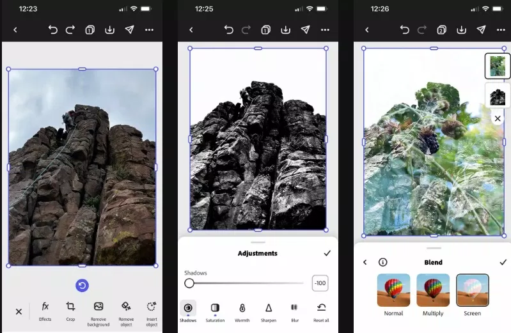This screenshot has height=333, width=511.
Task: Tap the share icon in the 12:26 screen
Action: tap(481, 29)
